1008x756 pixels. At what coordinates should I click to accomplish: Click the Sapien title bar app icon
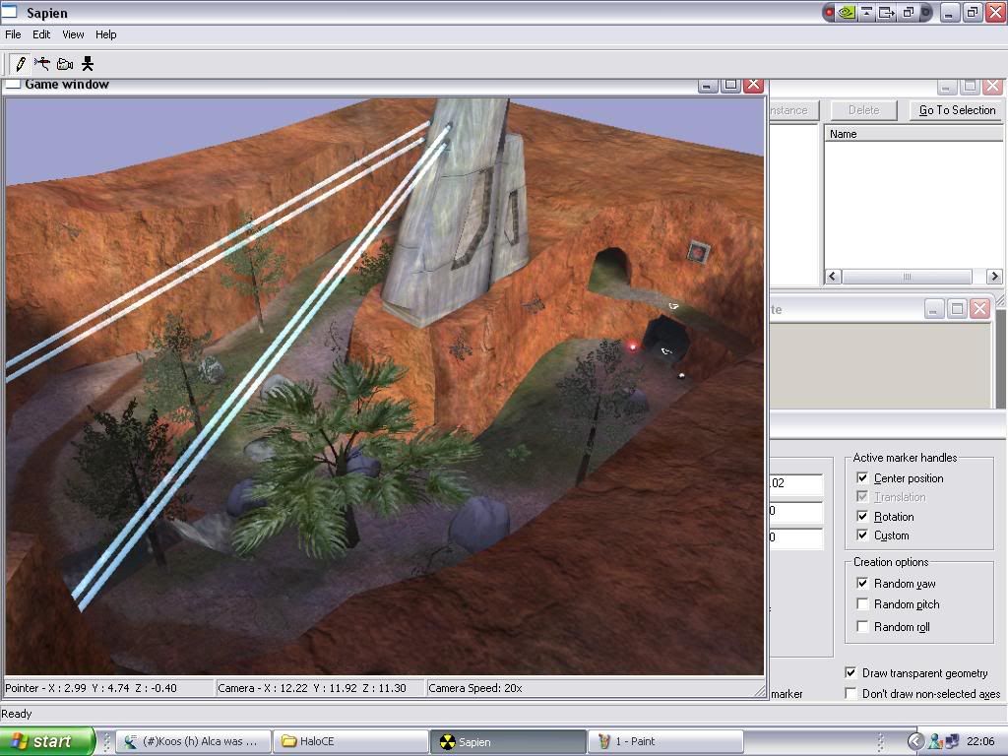tap(9, 12)
